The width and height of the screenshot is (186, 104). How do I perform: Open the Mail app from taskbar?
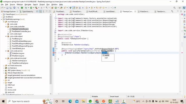click(77, 101)
